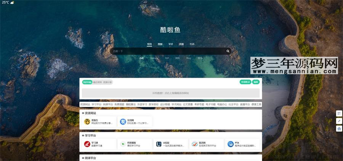Switch to the 学术 search category tab
The image size is (343, 161).
(171, 44)
